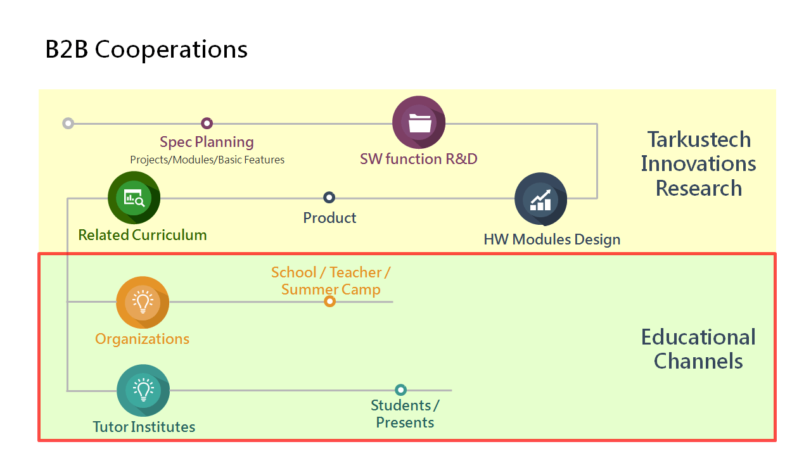811x456 pixels.
Task: Select the green Related Curriculum chart icon
Action: pyautogui.click(x=134, y=198)
